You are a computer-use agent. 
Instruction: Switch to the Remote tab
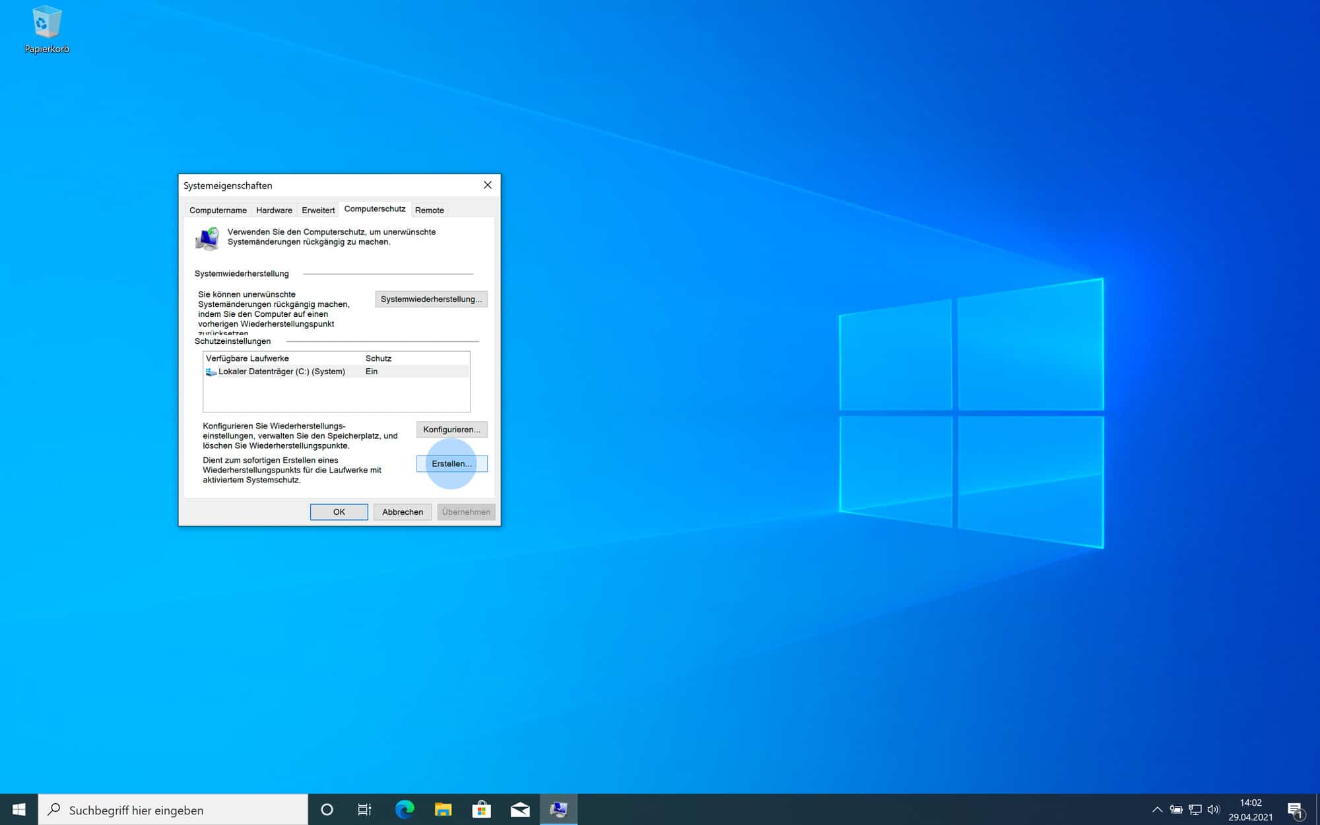(429, 210)
